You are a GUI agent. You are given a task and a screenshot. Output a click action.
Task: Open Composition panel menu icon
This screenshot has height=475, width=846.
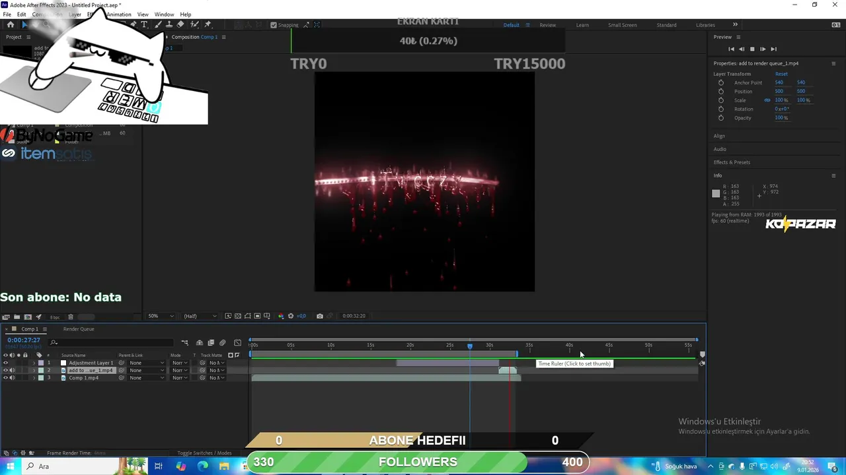click(223, 37)
